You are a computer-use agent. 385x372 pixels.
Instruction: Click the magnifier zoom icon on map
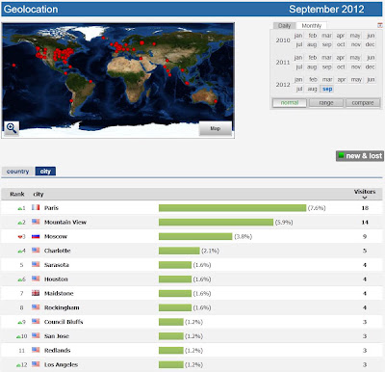[x=12, y=128]
